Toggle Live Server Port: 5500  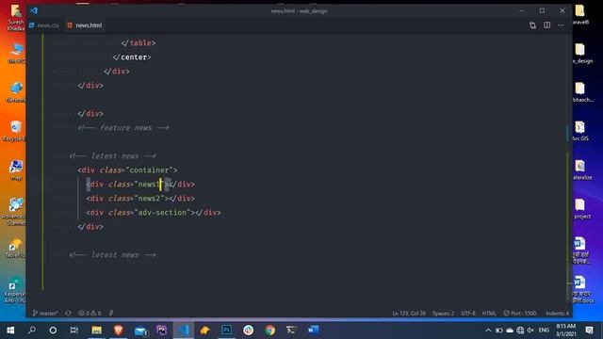click(519, 314)
